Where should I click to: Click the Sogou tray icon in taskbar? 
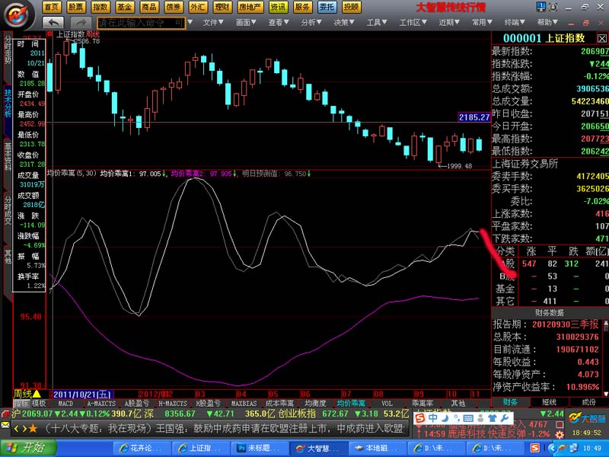535,449
